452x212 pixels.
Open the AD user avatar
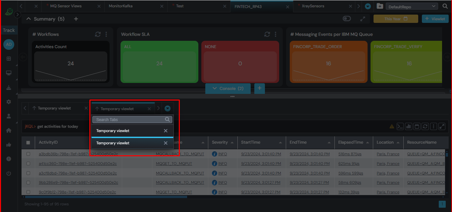[9, 44]
